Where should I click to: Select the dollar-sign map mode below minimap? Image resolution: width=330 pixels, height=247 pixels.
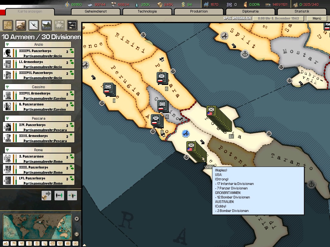29,244
